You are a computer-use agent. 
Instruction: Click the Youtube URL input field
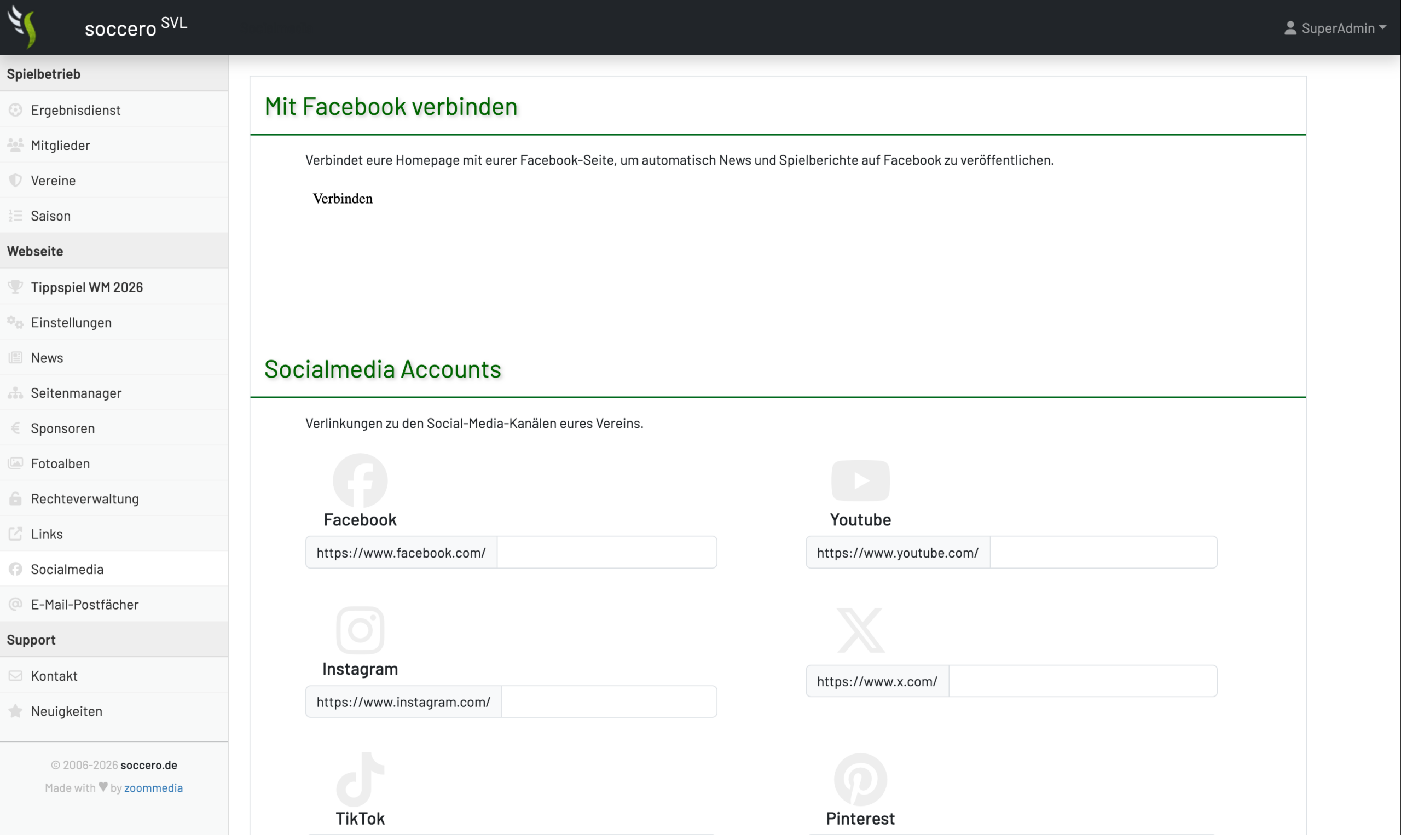click(x=1103, y=553)
